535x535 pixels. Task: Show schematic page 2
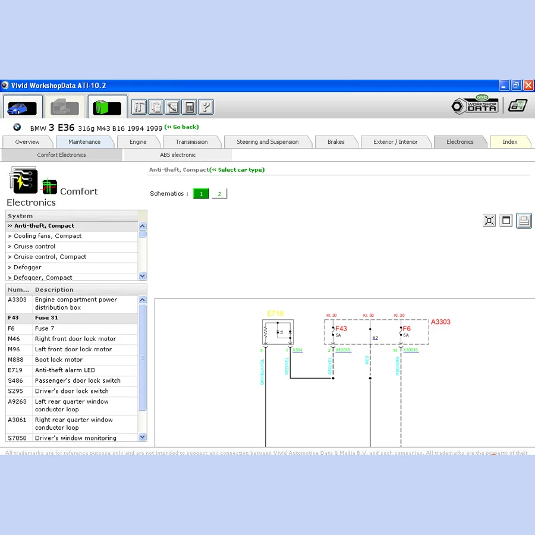pyautogui.click(x=219, y=194)
